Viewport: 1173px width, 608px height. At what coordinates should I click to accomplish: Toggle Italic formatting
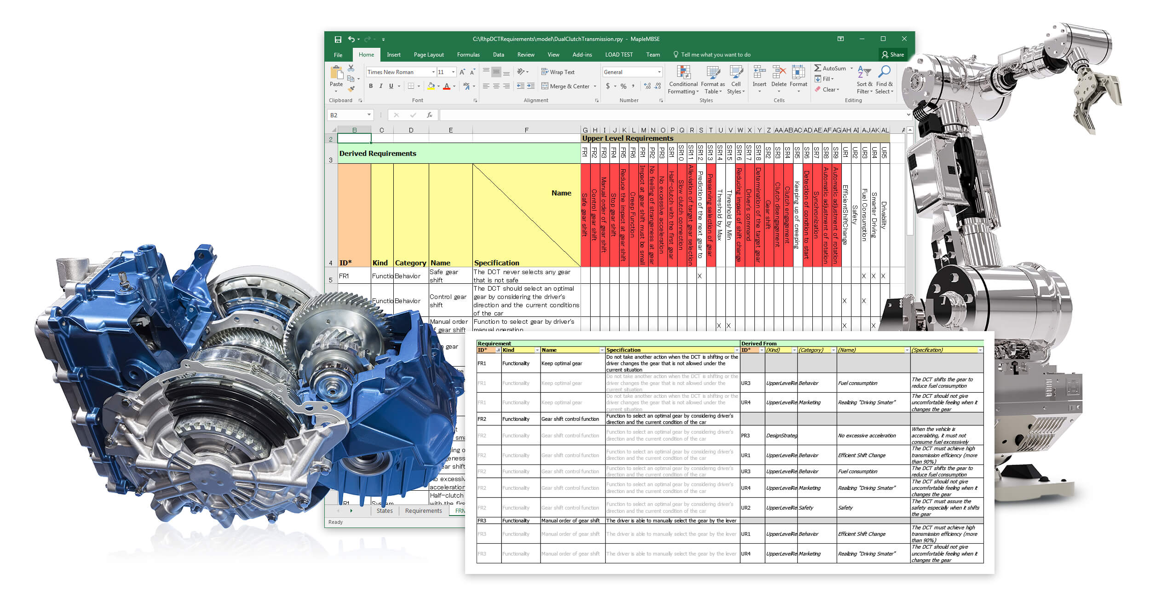[x=381, y=86]
